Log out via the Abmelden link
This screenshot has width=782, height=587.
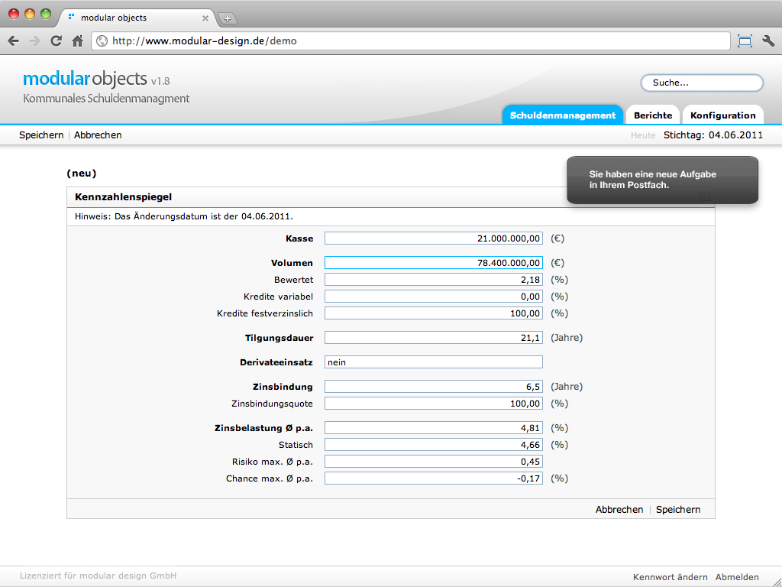click(737, 577)
